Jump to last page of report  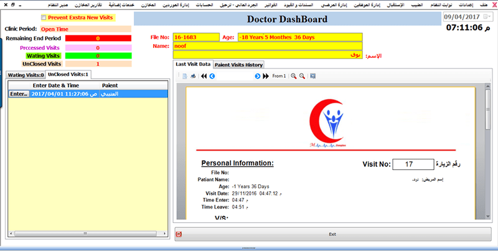pos(266,76)
